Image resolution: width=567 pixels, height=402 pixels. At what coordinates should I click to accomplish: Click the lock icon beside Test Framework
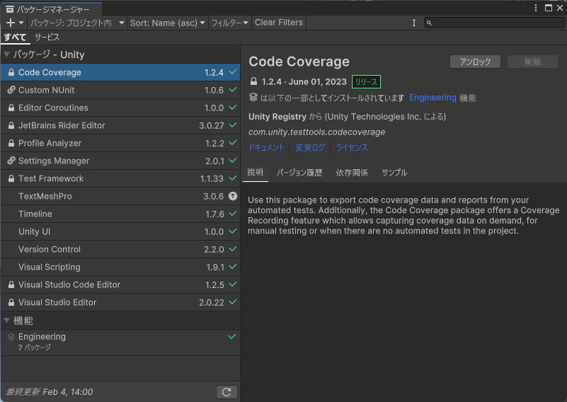point(11,178)
